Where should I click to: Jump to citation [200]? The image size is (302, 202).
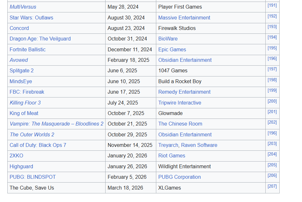tap(272, 101)
